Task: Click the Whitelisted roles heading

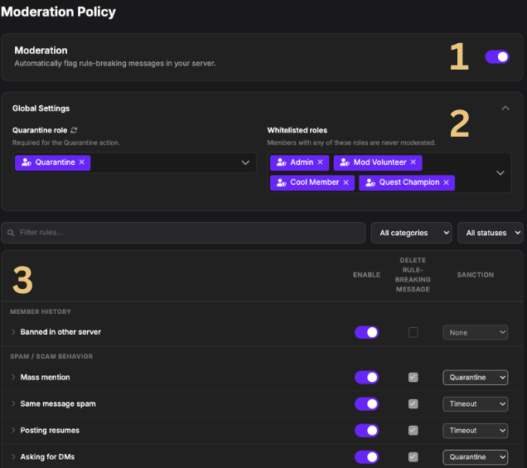Action: 297,130
